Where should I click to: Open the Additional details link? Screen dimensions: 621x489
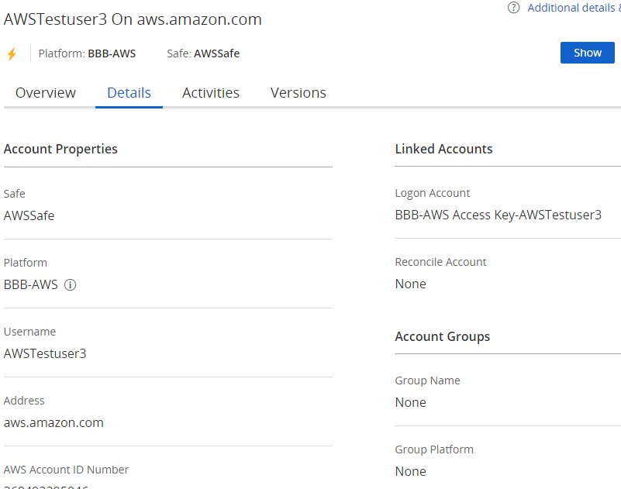click(574, 8)
